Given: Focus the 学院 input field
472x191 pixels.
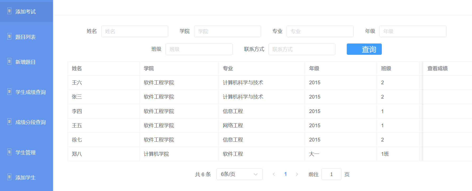Looking at the screenshot, I should pos(228,31).
